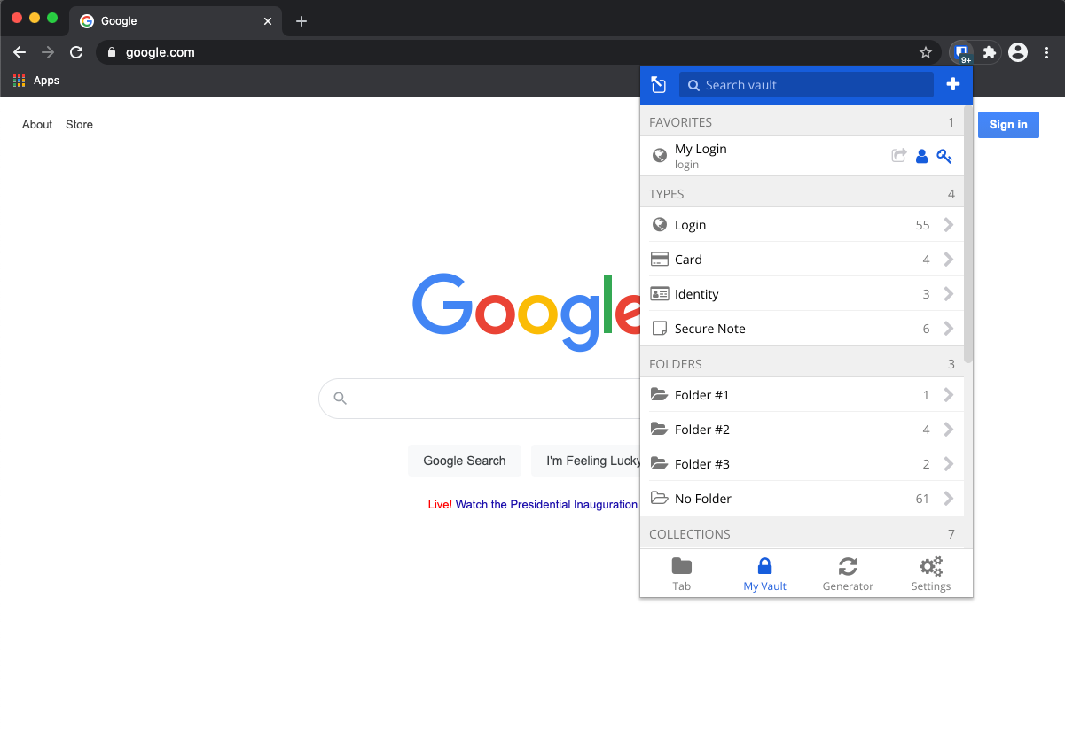Click the Secure Note icon
Viewport: 1065px width, 729px height.
(659, 329)
